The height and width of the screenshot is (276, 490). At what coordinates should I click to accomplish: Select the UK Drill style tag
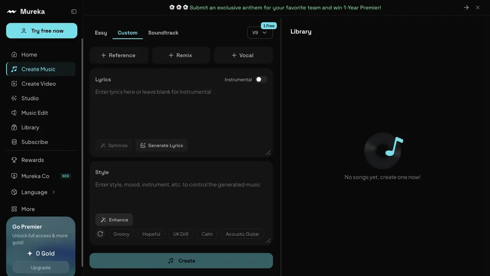(181, 234)
